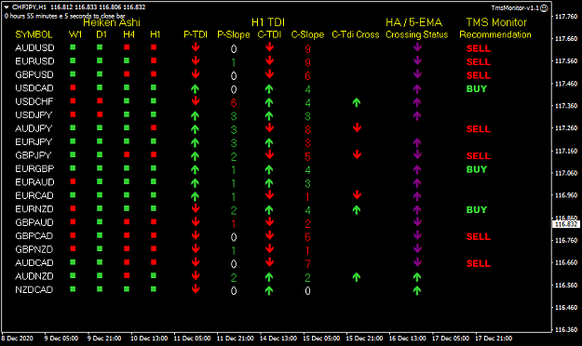Click the USDCAD P-TDI green up arrow
Screen dimensions: 582x346
tap(195, 88)
